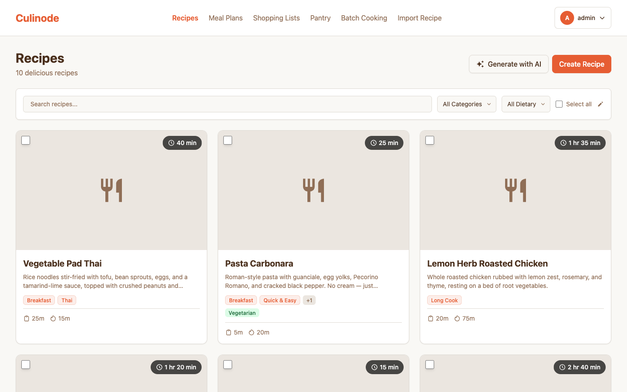627x392 pixels.
Task: Click the clock icon in the 40 min badge
Action: [x=171, y=142]
